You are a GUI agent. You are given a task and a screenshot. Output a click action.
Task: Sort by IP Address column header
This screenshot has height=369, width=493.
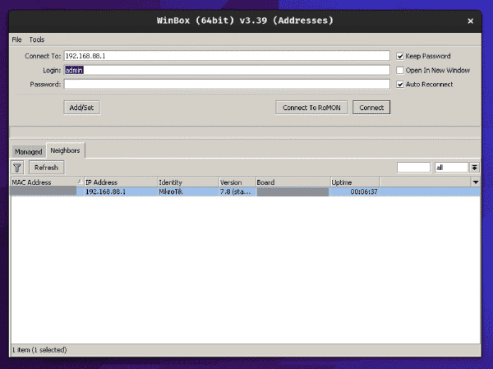coord(121,182)
